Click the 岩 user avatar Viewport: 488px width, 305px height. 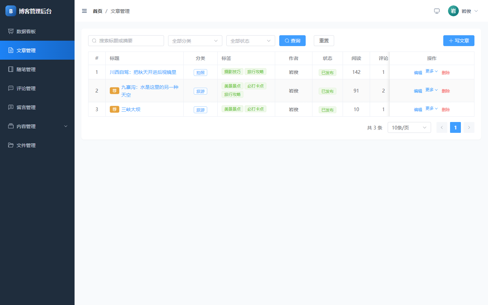pos(453,11)
